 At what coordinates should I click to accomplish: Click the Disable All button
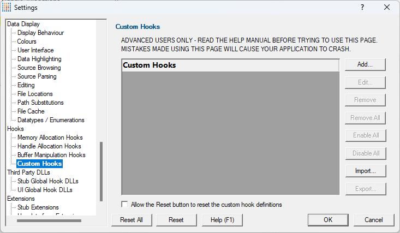click(x=366, y=153)
